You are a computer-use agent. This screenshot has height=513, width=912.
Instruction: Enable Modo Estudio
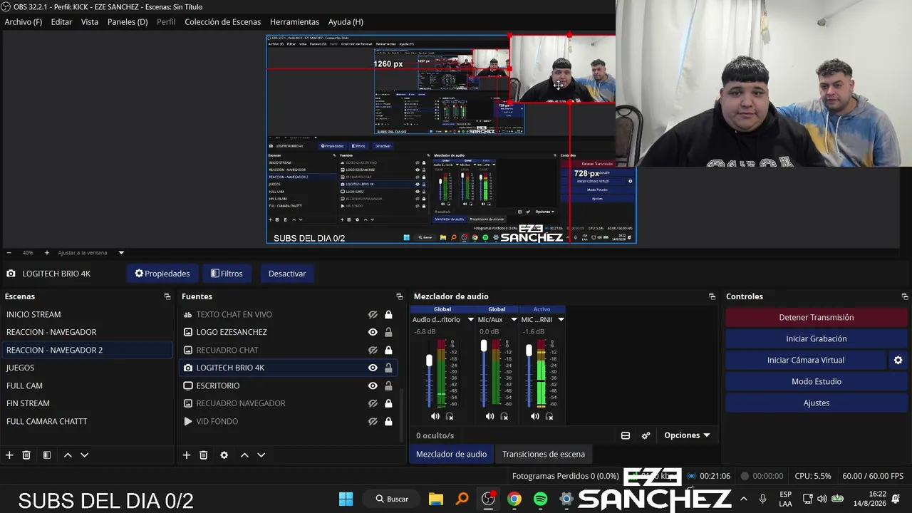point(817,382)
